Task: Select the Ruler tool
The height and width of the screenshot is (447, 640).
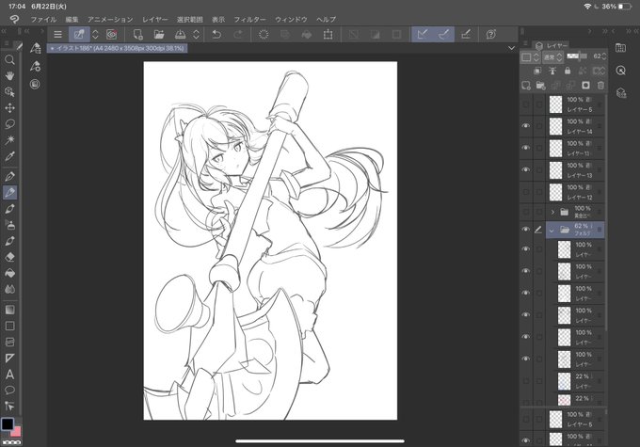Action: pyautogui.click(x=9, y=358)
